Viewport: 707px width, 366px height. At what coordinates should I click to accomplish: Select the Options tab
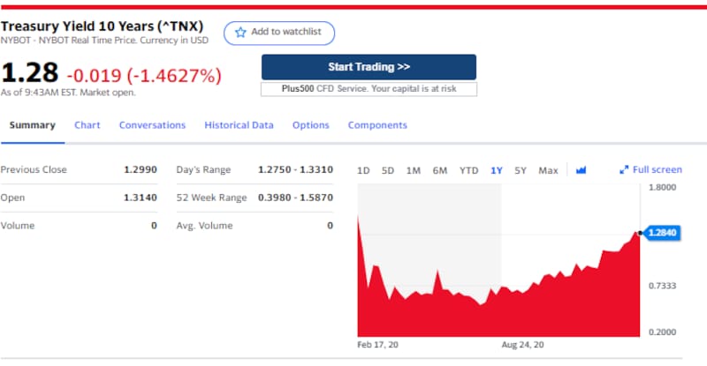[x=310, y=125]
